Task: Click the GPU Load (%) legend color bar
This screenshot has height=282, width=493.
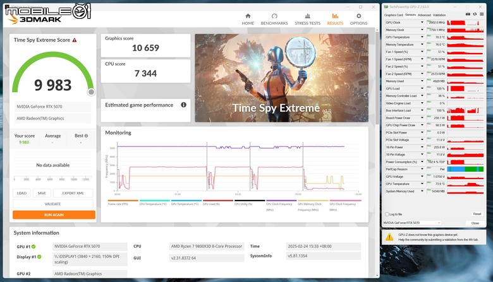Action: click(x=218, y=201)
